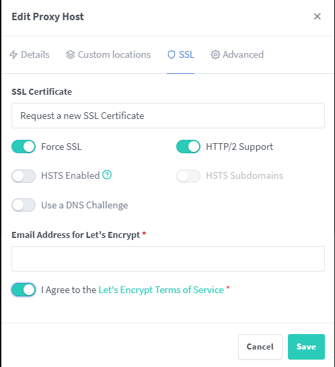Switch to the Details tab

(x=30, y=54)
